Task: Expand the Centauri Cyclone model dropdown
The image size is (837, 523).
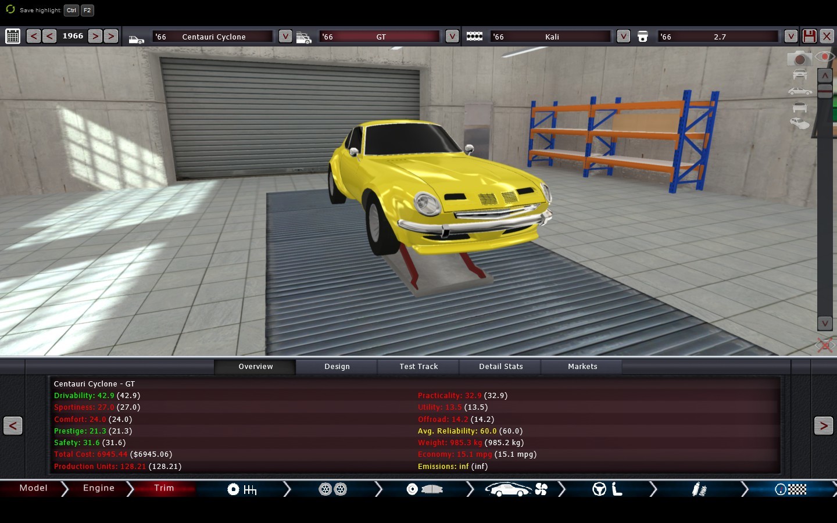Action: (285, 36)
